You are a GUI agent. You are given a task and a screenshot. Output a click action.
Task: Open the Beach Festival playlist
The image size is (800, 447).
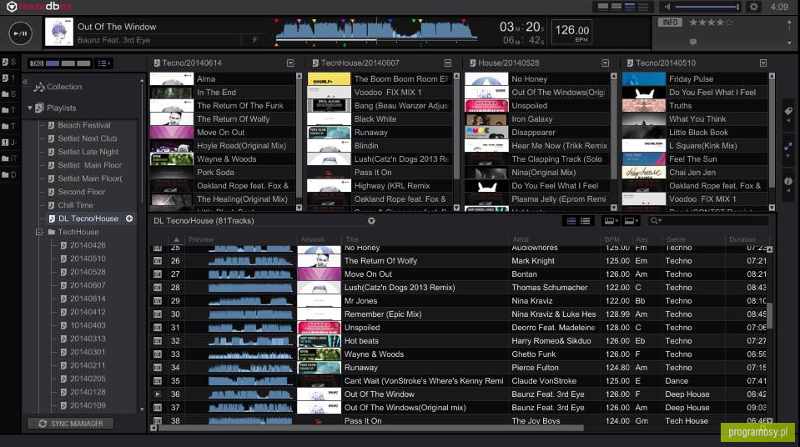(83, 125)
